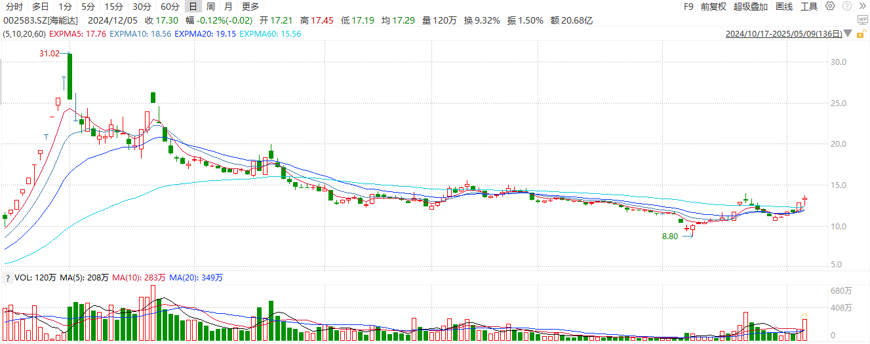Click the low price 低 17.19
Screen dimensions: 870x344
(x=358, y=20)
